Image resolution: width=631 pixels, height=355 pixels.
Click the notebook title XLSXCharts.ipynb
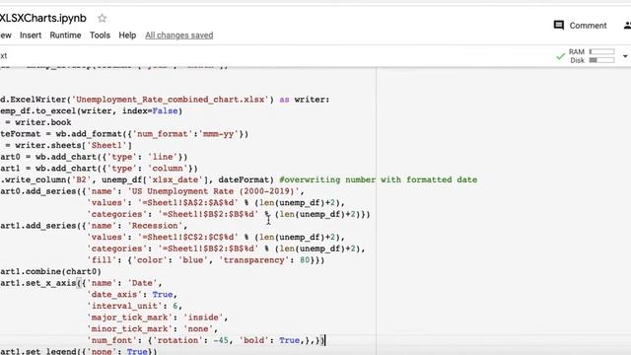[x=43, y=18]
